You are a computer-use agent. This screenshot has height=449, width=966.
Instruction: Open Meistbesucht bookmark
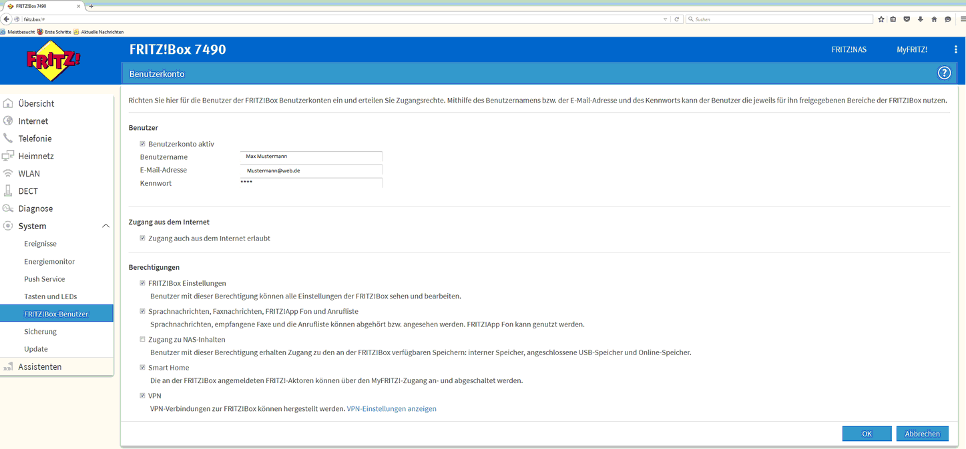18,32
